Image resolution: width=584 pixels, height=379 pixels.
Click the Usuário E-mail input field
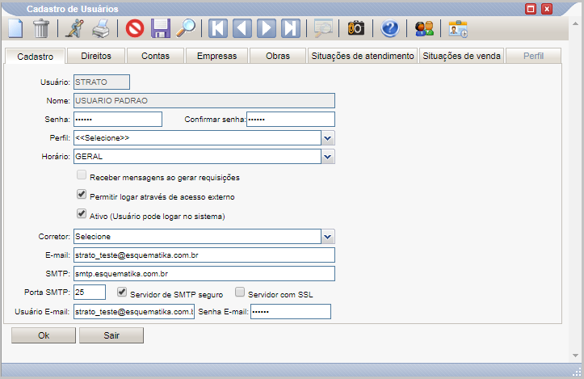[x=134, y=312]
